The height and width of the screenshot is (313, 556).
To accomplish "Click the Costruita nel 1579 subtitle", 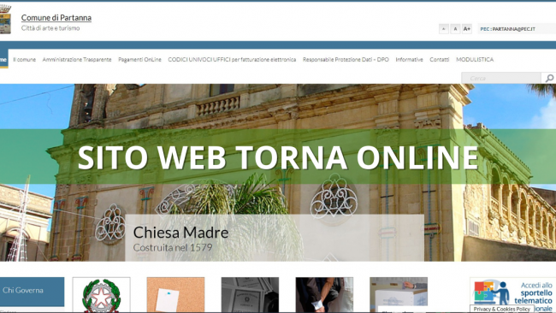I will click(173, 247).
